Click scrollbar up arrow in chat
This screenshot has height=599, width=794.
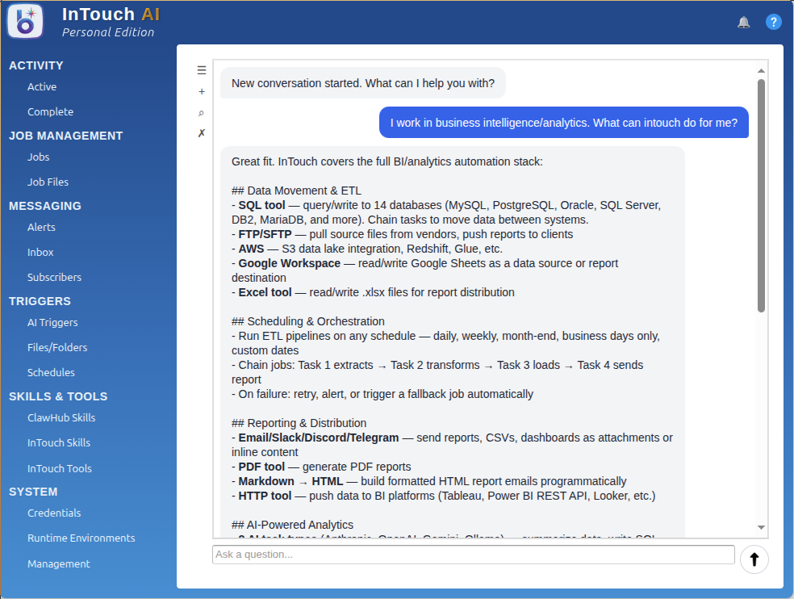[761, 70]
